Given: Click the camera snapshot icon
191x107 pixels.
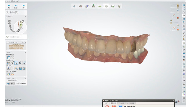Looking at the screenshot, I should [x=184, y=98].
